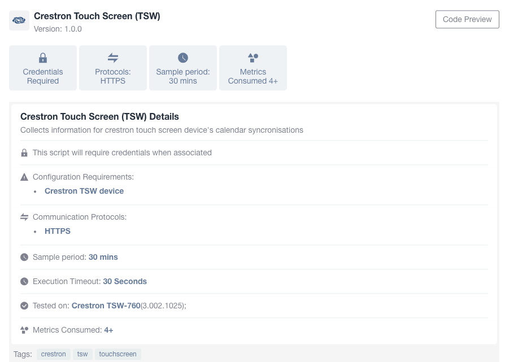Click the Crestron Touch Screen (TSW) Details heading

point(99,116)
